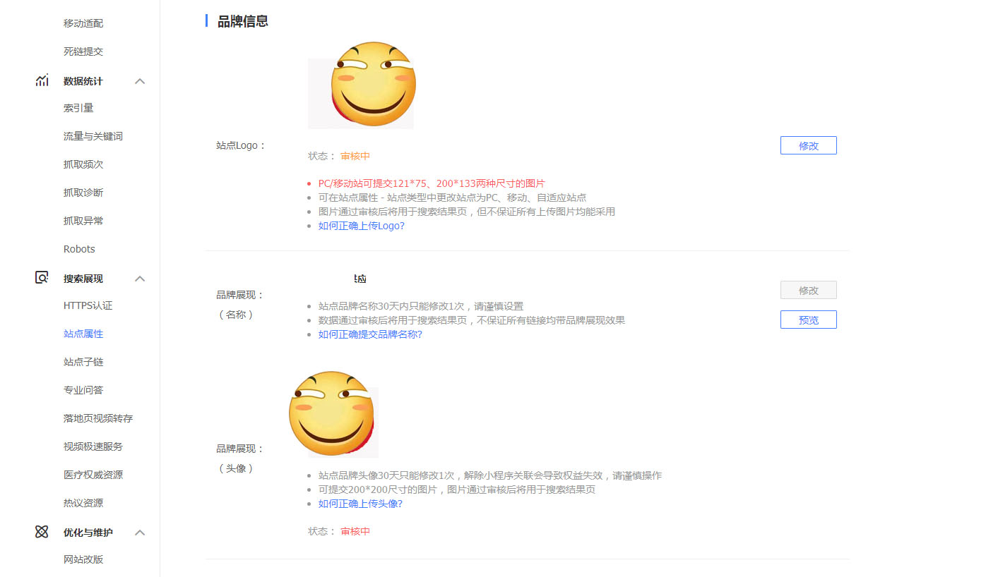Collapse the 数据统计 section chevron
Screen dimensions: 986x577
140,81
